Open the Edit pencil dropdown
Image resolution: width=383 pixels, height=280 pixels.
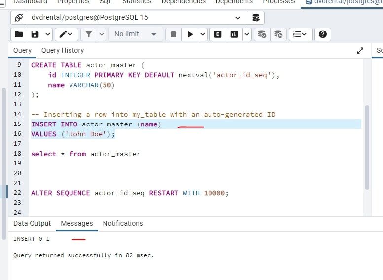tap(67, 34)
